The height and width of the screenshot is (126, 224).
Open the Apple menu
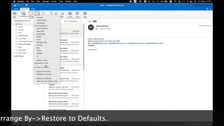tap(14, 1)
